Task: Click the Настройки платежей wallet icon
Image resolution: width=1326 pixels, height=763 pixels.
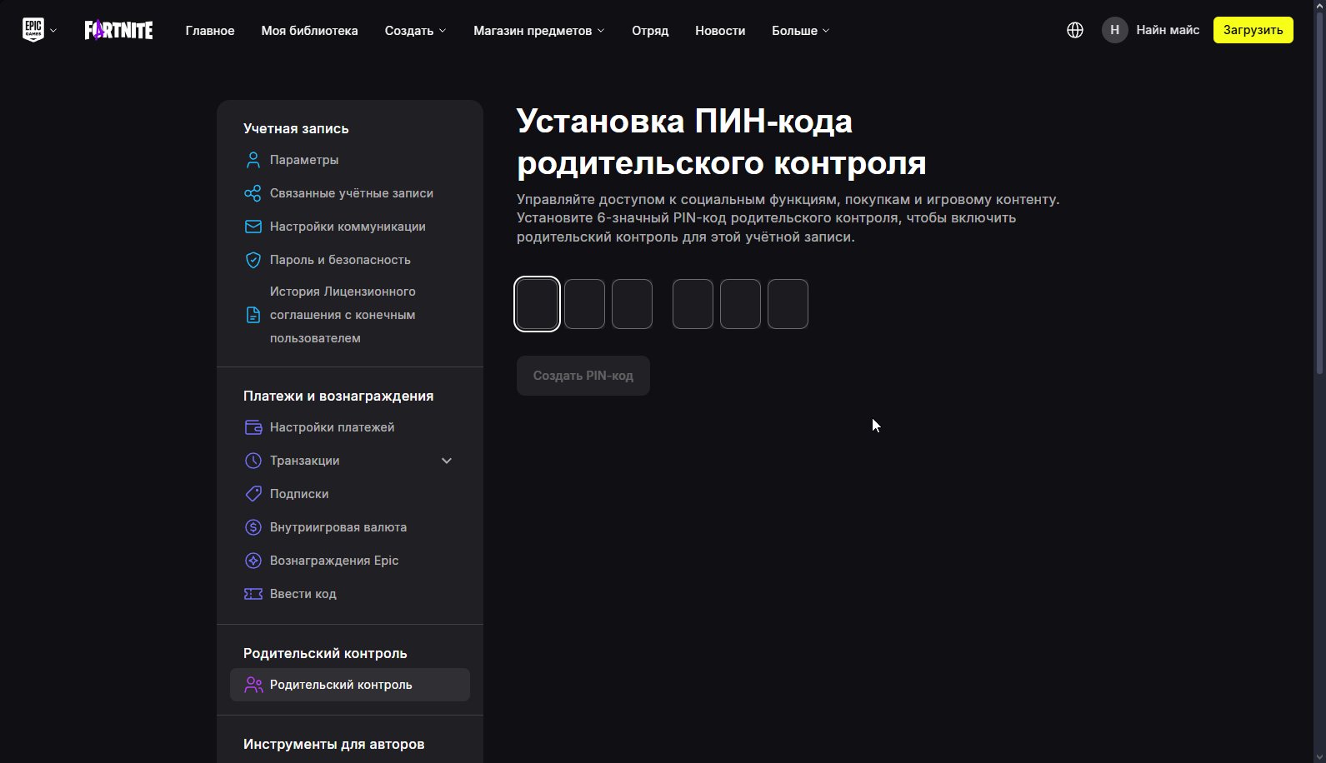Action: point(253,427)
